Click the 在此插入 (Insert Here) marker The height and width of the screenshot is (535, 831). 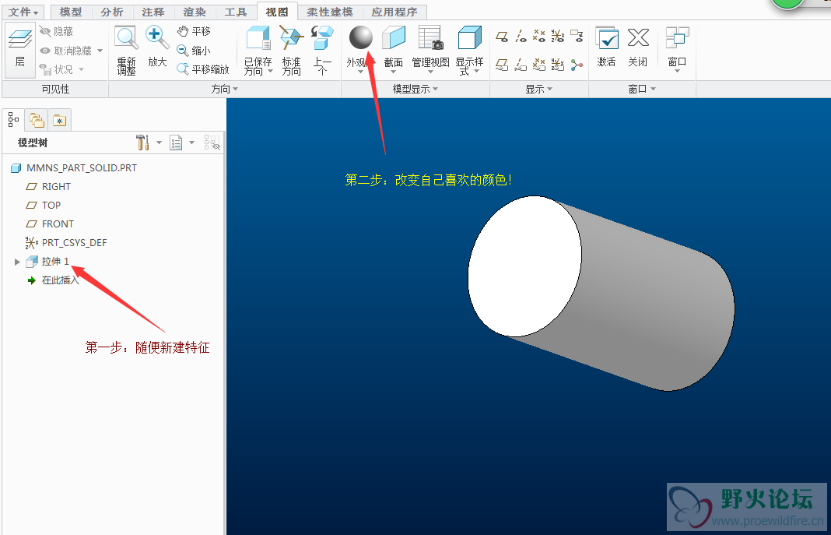(54, 280)
